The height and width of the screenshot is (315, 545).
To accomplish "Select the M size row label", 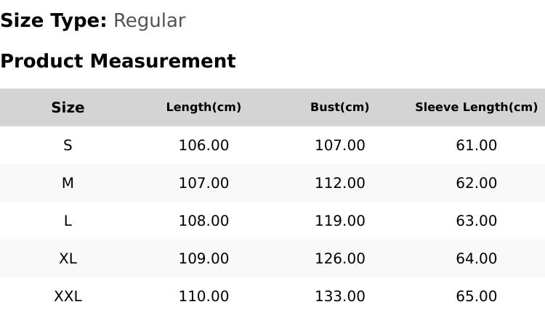I will (x=68, y=183).
